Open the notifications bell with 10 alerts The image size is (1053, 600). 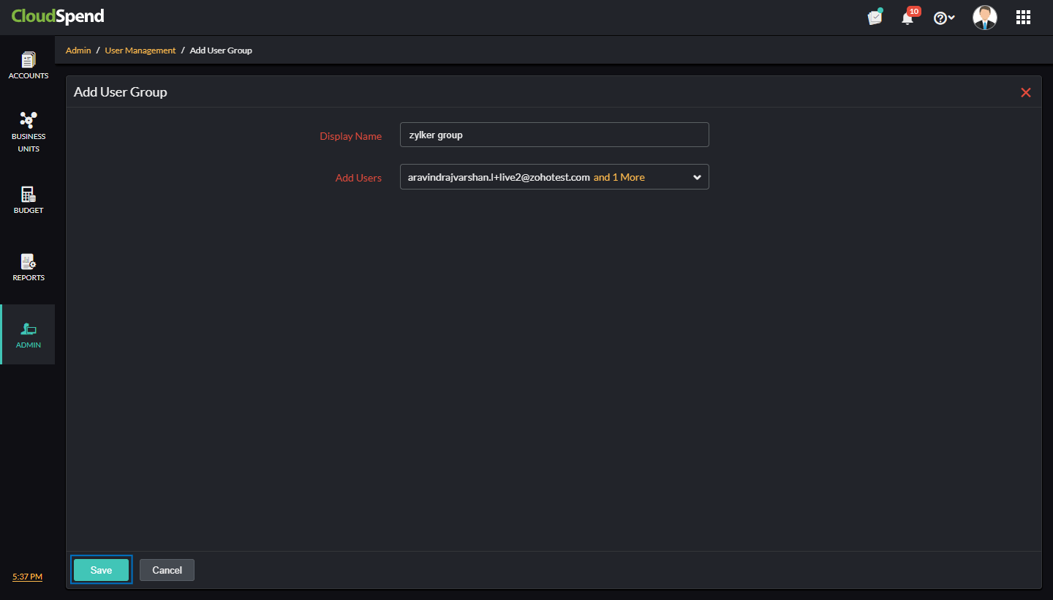[907, 17]
